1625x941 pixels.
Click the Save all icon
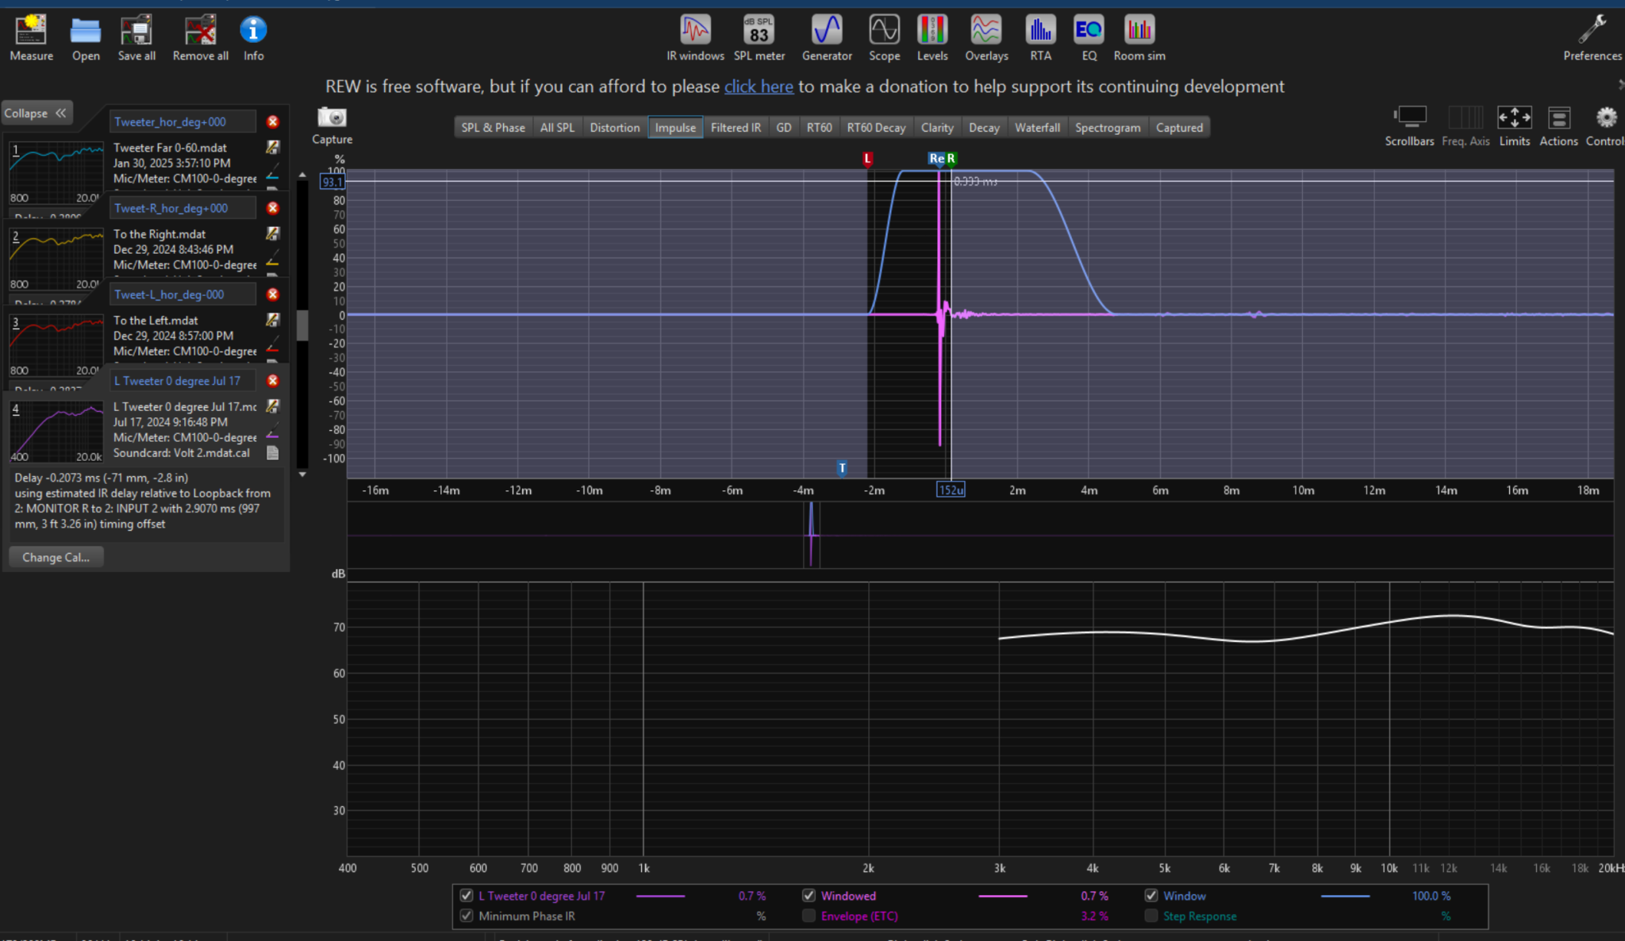136,37
